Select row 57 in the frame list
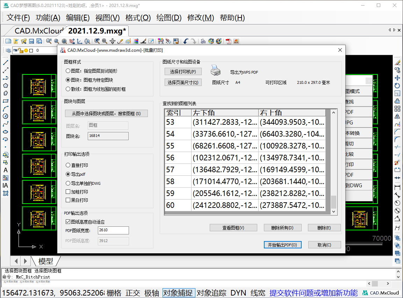 (245, 169)
